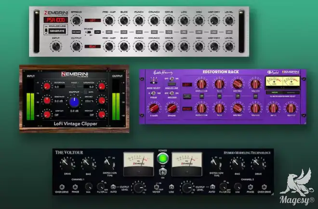
Task: Click the left channel PUNCH knob on PSA 1000
Action: 139,21
